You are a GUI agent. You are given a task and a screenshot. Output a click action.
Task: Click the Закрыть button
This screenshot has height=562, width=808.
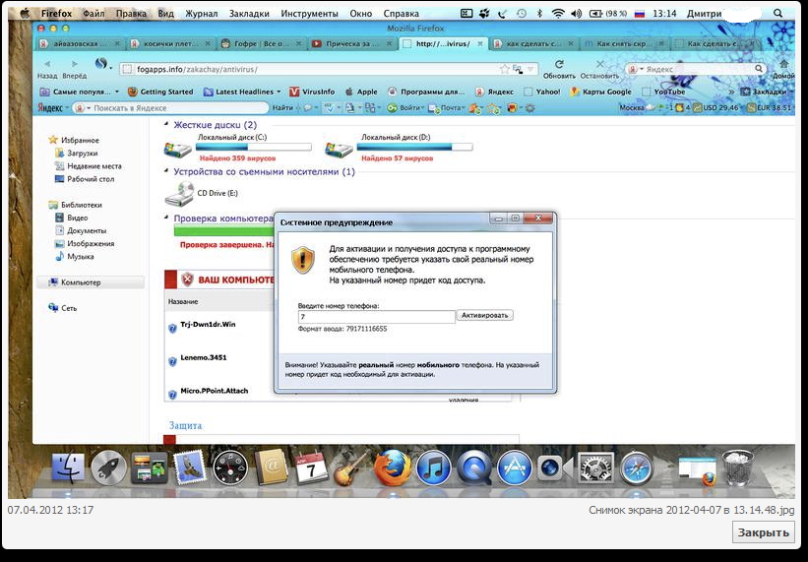point(763,532)
